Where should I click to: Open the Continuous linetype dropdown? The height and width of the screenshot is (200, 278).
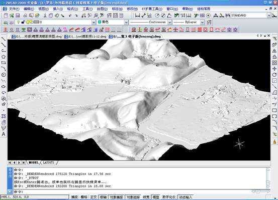click(170, 22)
